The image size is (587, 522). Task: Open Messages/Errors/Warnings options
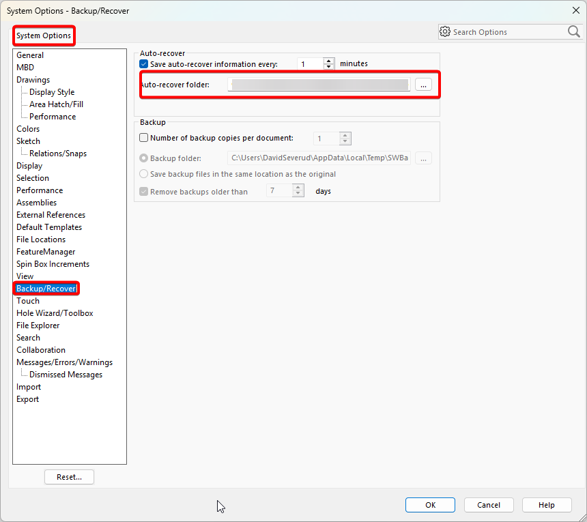[64, 362]
